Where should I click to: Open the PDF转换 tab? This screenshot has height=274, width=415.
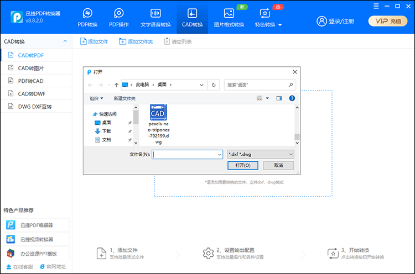tap(87, 18)
